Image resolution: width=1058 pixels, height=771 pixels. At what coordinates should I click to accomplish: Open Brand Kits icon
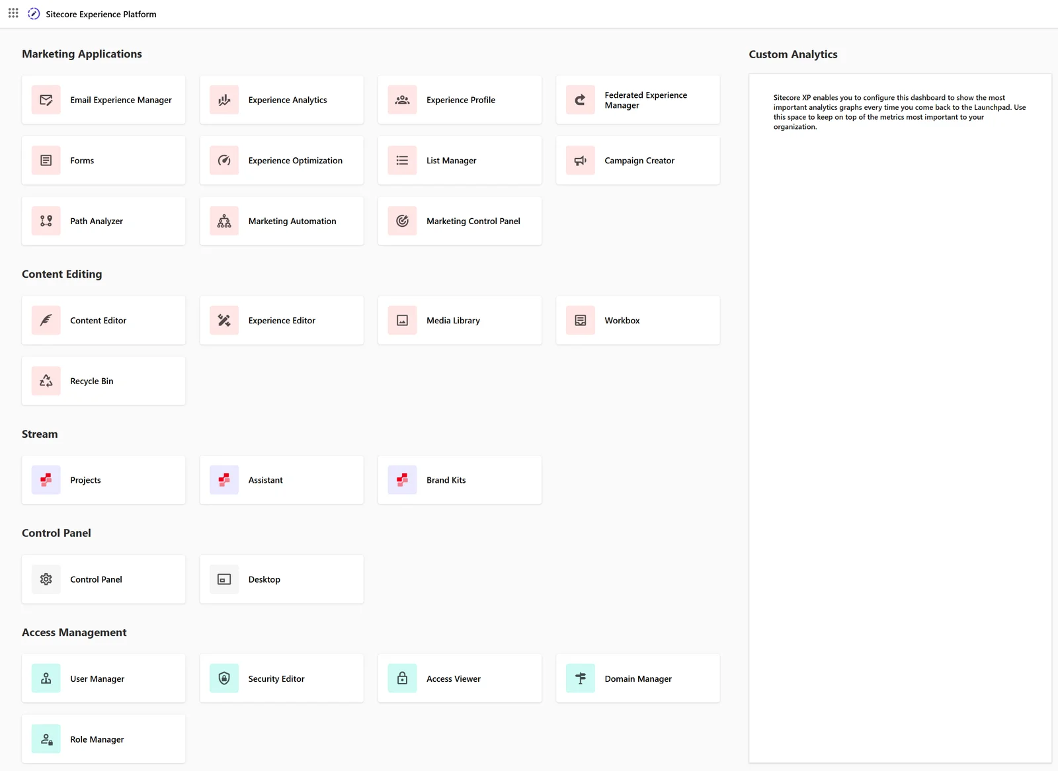[x=402, y=480]
